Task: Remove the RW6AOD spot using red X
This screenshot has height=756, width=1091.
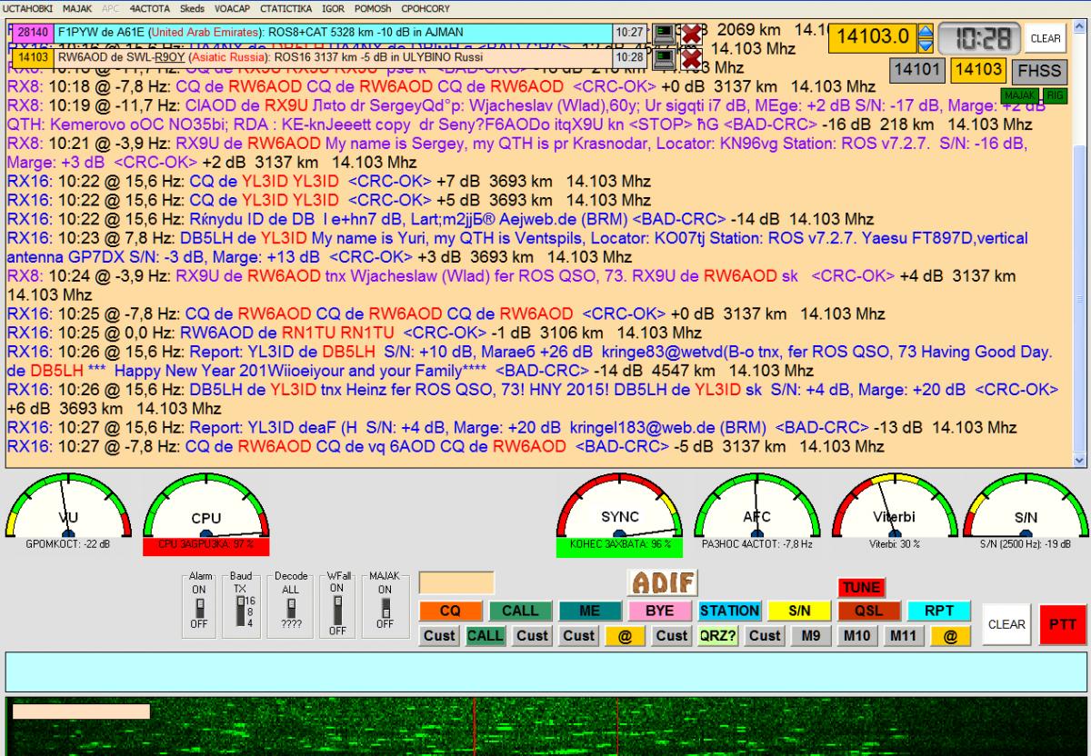Action: (692, 58)
